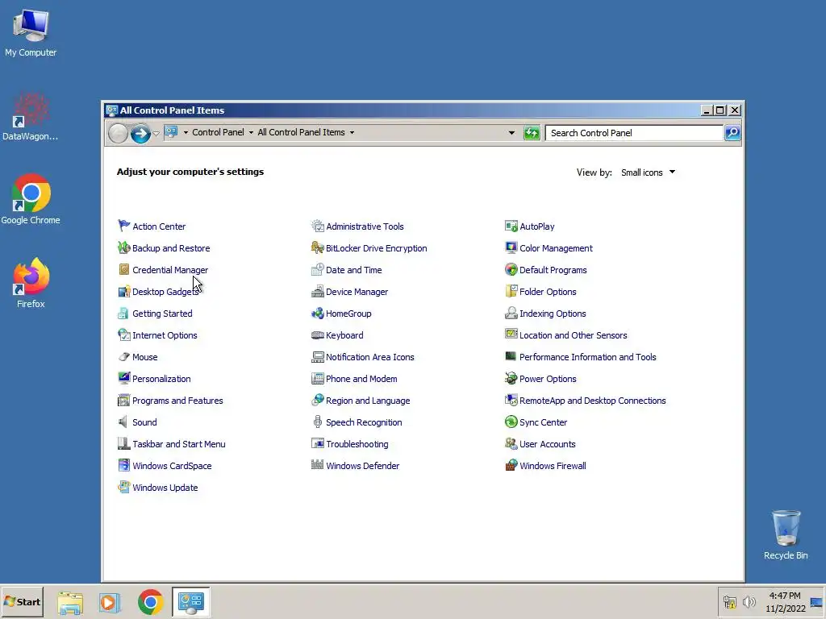Image resolution: width=826 pixels, height=619 pixels.
Task: Open the Windows CardSpace link
Action: tap(172, 466)
